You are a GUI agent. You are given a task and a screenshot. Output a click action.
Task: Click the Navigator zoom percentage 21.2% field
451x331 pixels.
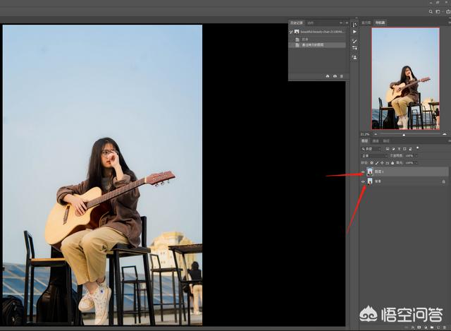(365, 134)
